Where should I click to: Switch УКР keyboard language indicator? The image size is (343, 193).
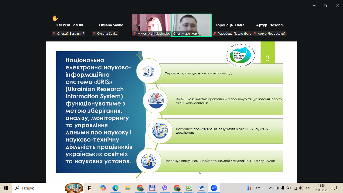click(309, 188)
